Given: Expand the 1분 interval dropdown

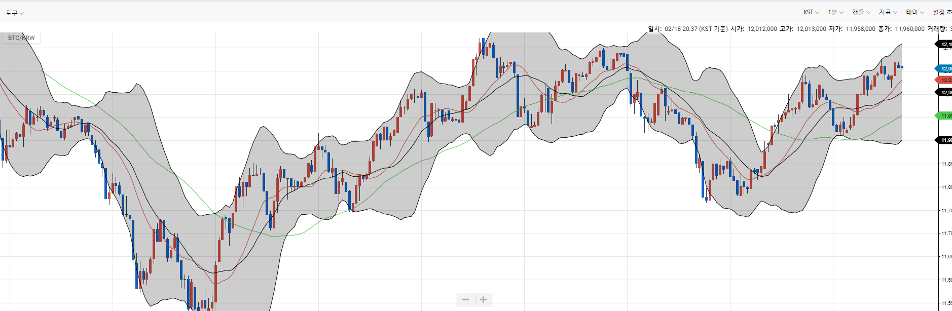Looking at the screenshot, I should (835, 12).
